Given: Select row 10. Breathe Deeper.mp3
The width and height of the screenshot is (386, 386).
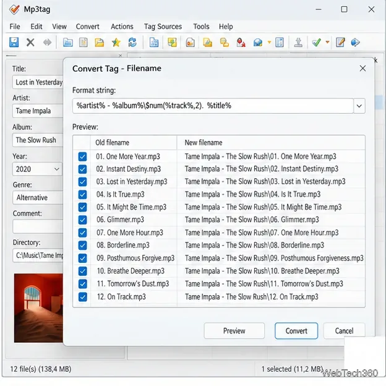Looking at the screenshot, I should pos(218,271).
